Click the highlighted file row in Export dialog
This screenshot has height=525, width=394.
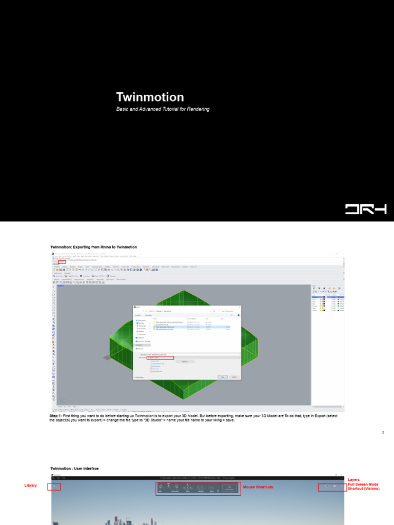tap(192, 327)
